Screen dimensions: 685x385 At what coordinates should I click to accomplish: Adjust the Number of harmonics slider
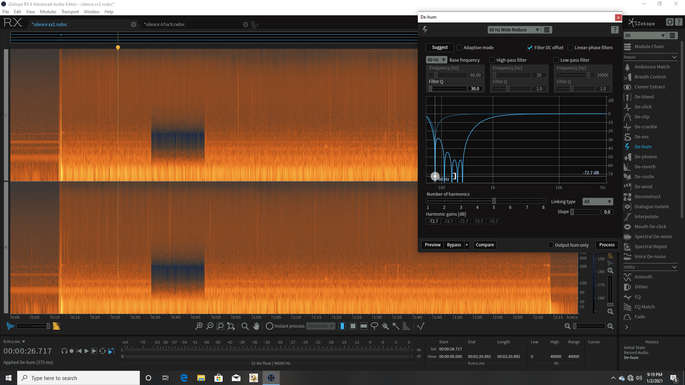[x=485, y=201]
